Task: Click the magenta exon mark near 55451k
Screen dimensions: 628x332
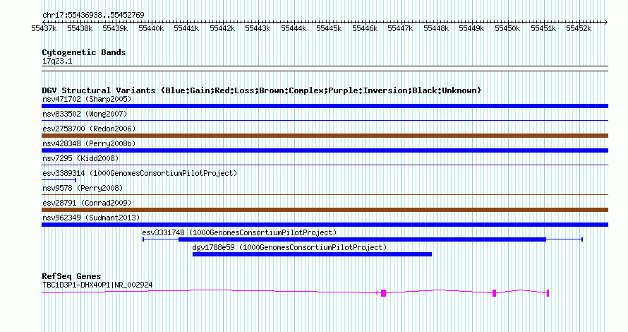Action: (548, 293)
